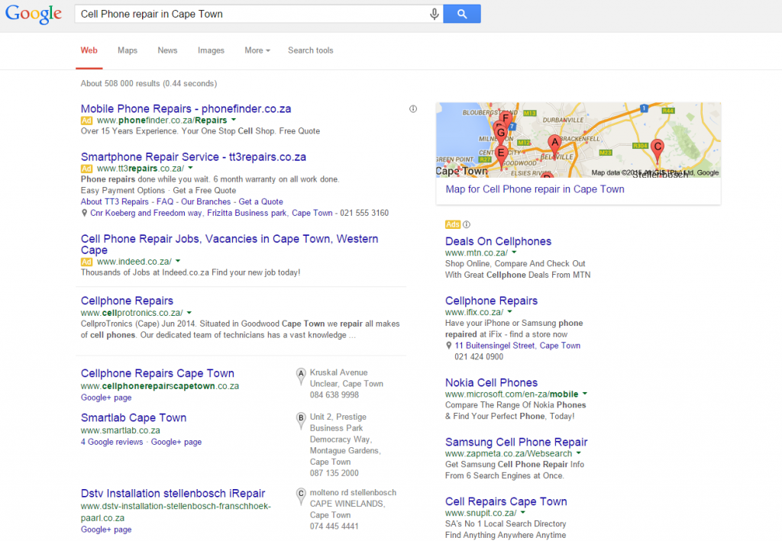This screenshot has width=782, height=541.
Task: Click FAQ sitelink under tt3repairs
Action: tap(165, 201)
